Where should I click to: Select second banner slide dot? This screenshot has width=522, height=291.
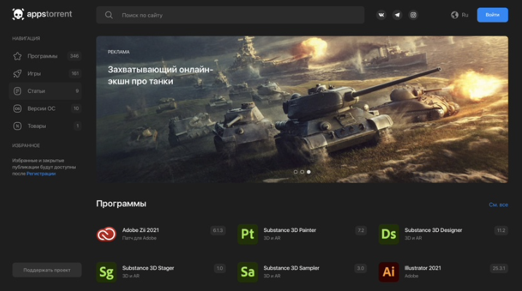tap(302, 172)
